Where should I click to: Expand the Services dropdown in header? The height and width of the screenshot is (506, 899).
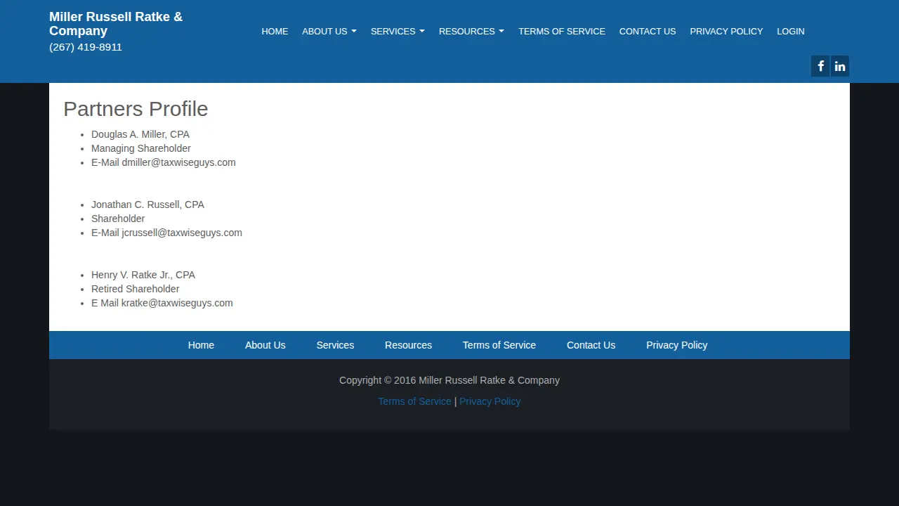click(x=398, y=31)
